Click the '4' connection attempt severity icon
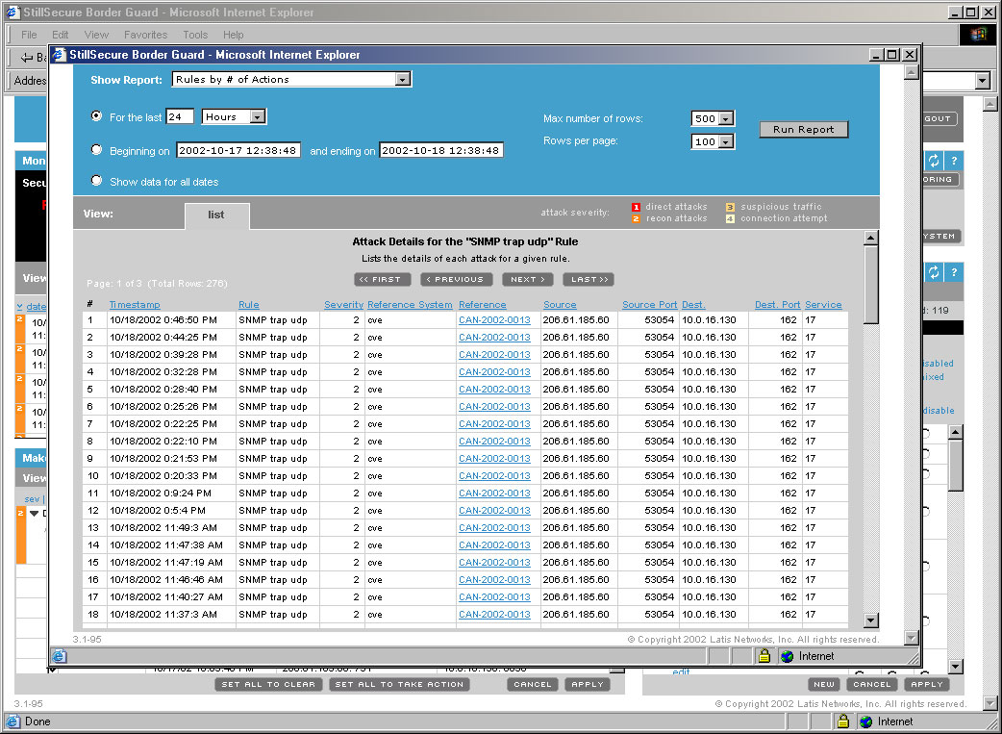The height and width of the screenshot is (734, 1002). [730, 218]
